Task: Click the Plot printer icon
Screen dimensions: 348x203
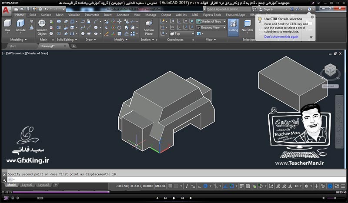Action: tap(40, 9)
